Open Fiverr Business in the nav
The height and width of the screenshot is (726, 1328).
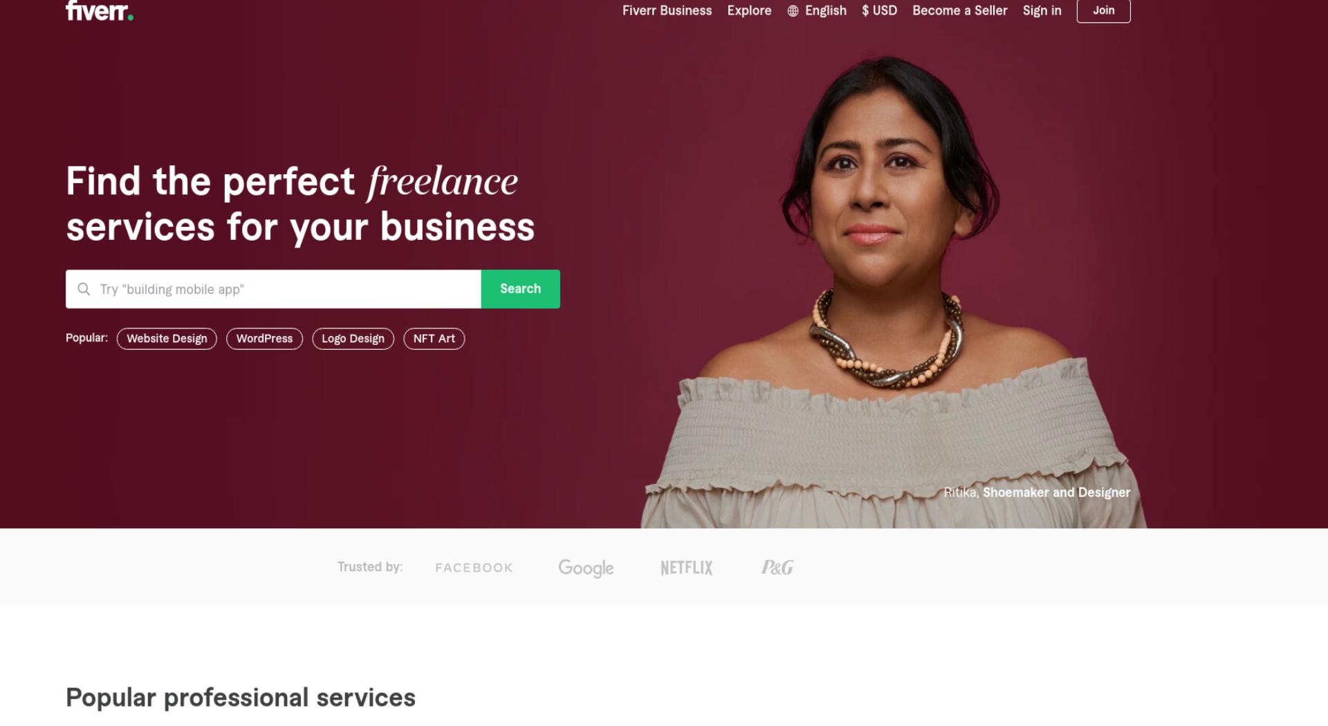tap(667, 10)
